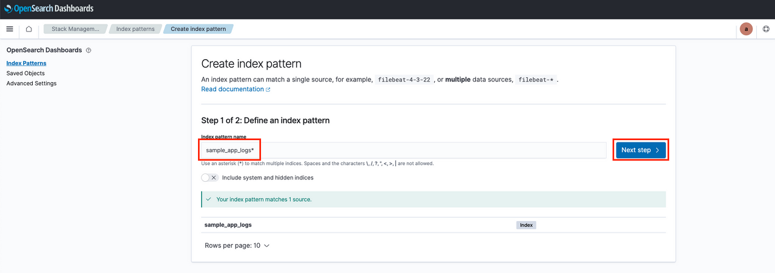
Task: Open the Read documentation link
Action: pos(232,89)
